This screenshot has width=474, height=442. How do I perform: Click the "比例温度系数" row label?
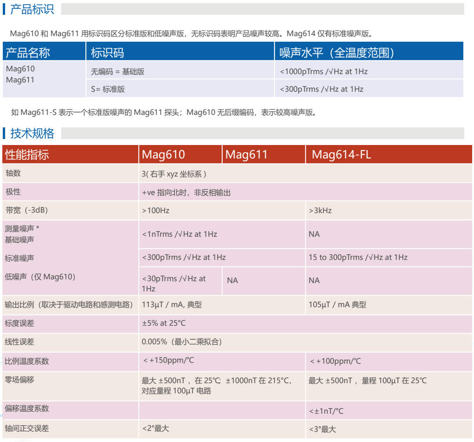tap(26, 361)
